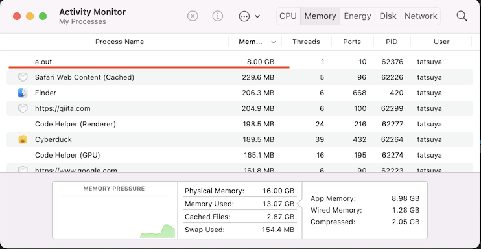Select the Safari Web Content (Cached) row
The width and height of the screenshot is (481, 249).
240,77
